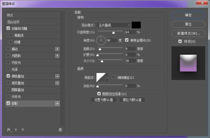
Task: Toggle 使用全局光 checkbox
Action: 127,40
